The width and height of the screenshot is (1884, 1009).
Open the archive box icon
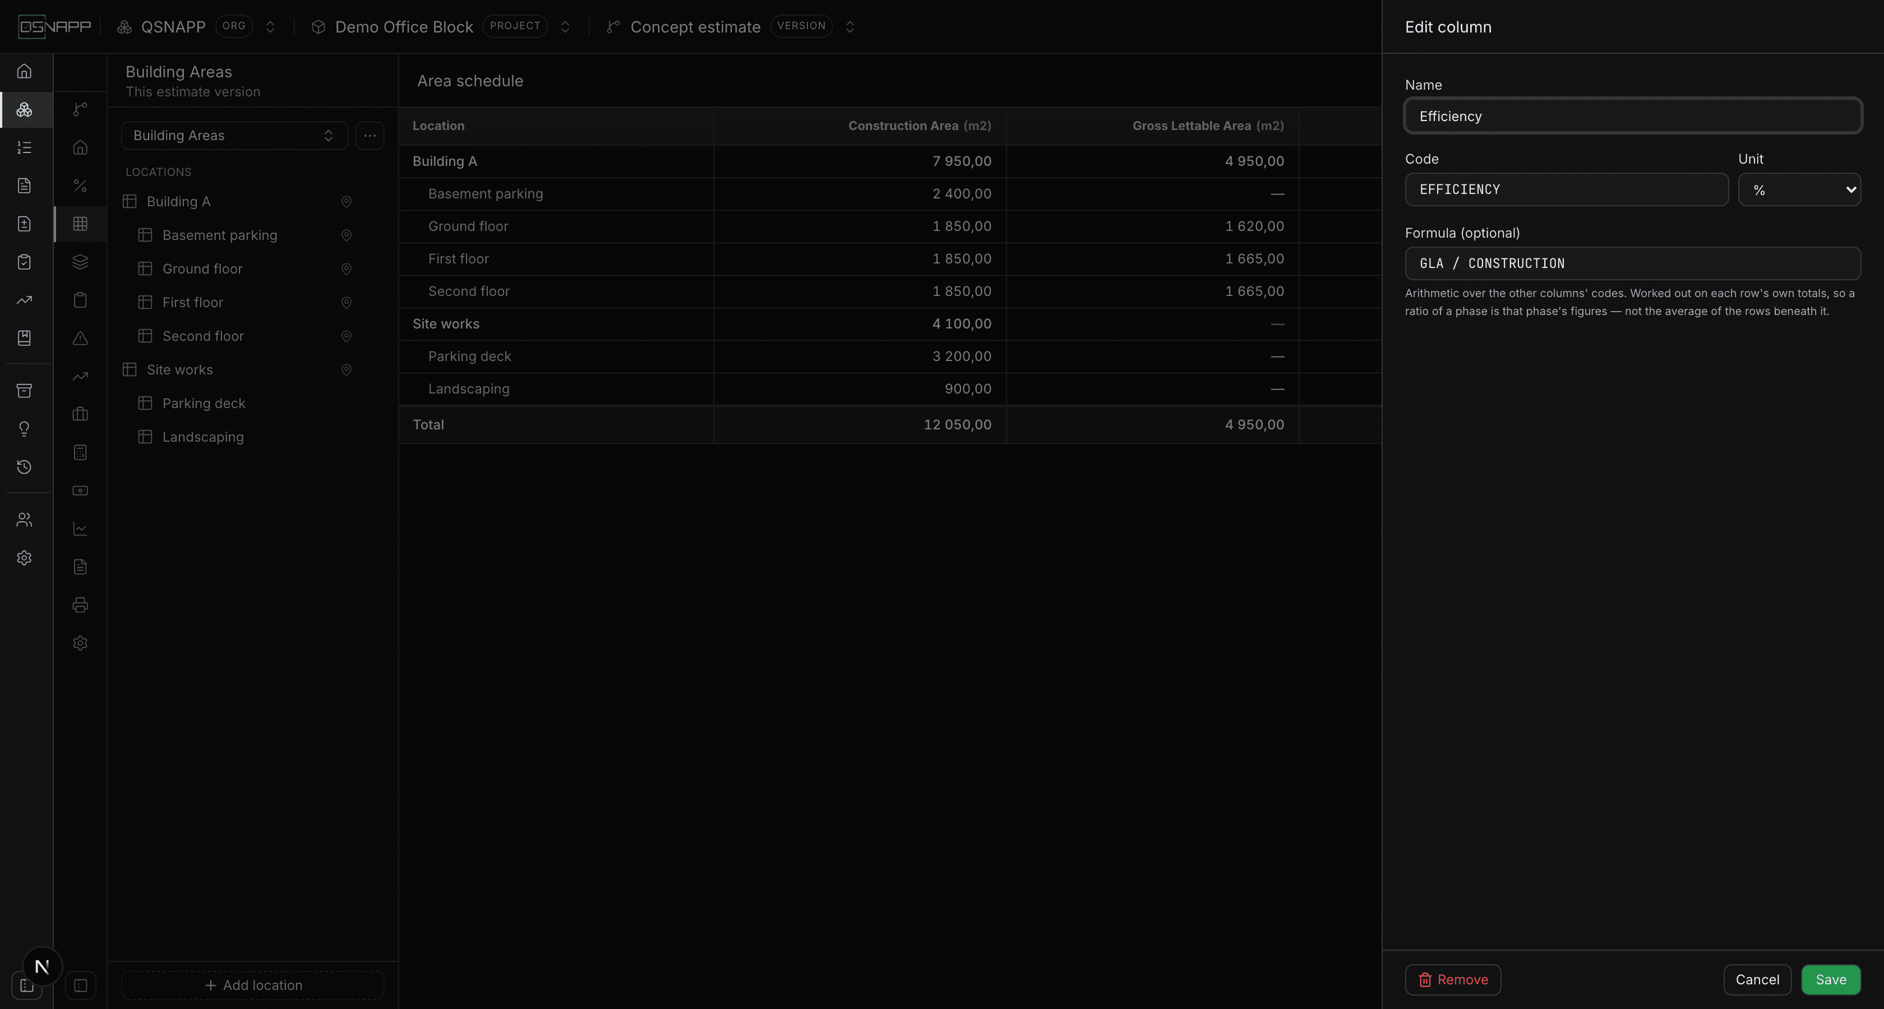[x=24, y=391]
